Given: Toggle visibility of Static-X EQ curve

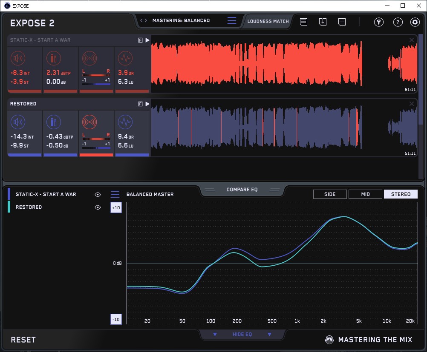Looking at the screenshot, I should (x=98, y=194).
